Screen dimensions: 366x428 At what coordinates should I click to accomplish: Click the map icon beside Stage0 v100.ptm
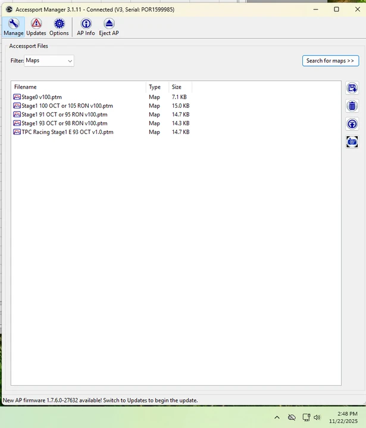tap(17, 97)
